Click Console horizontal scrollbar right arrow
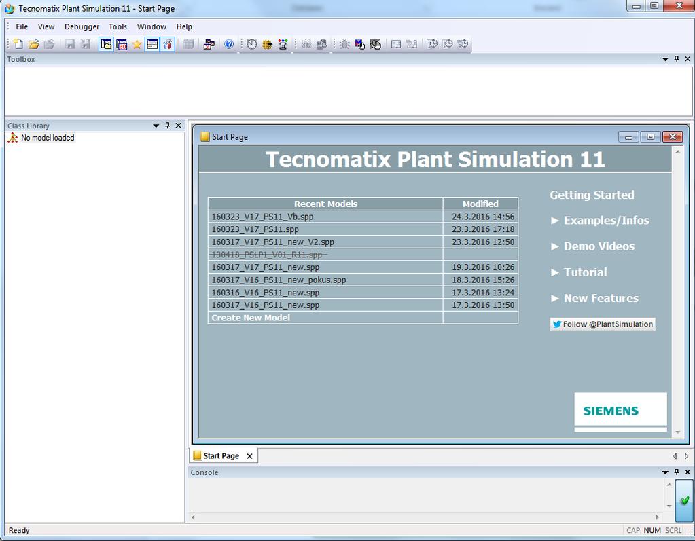The image size is (695, 541). (657, 517)
